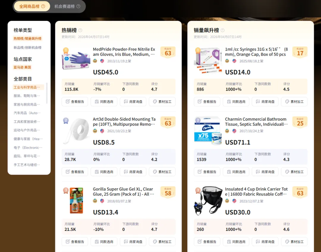
Task: Click the 机会分 25 badge on Charmin tissue
Action: (x=300, y=122)
